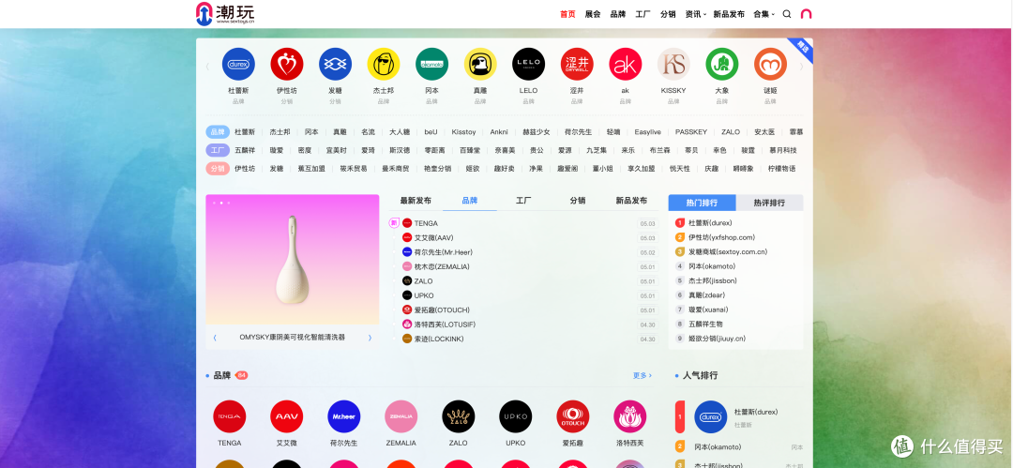Open the 涩井 Drywell red logo
This screenshot has height=468, width=1013.
click(x=577, y=64)
